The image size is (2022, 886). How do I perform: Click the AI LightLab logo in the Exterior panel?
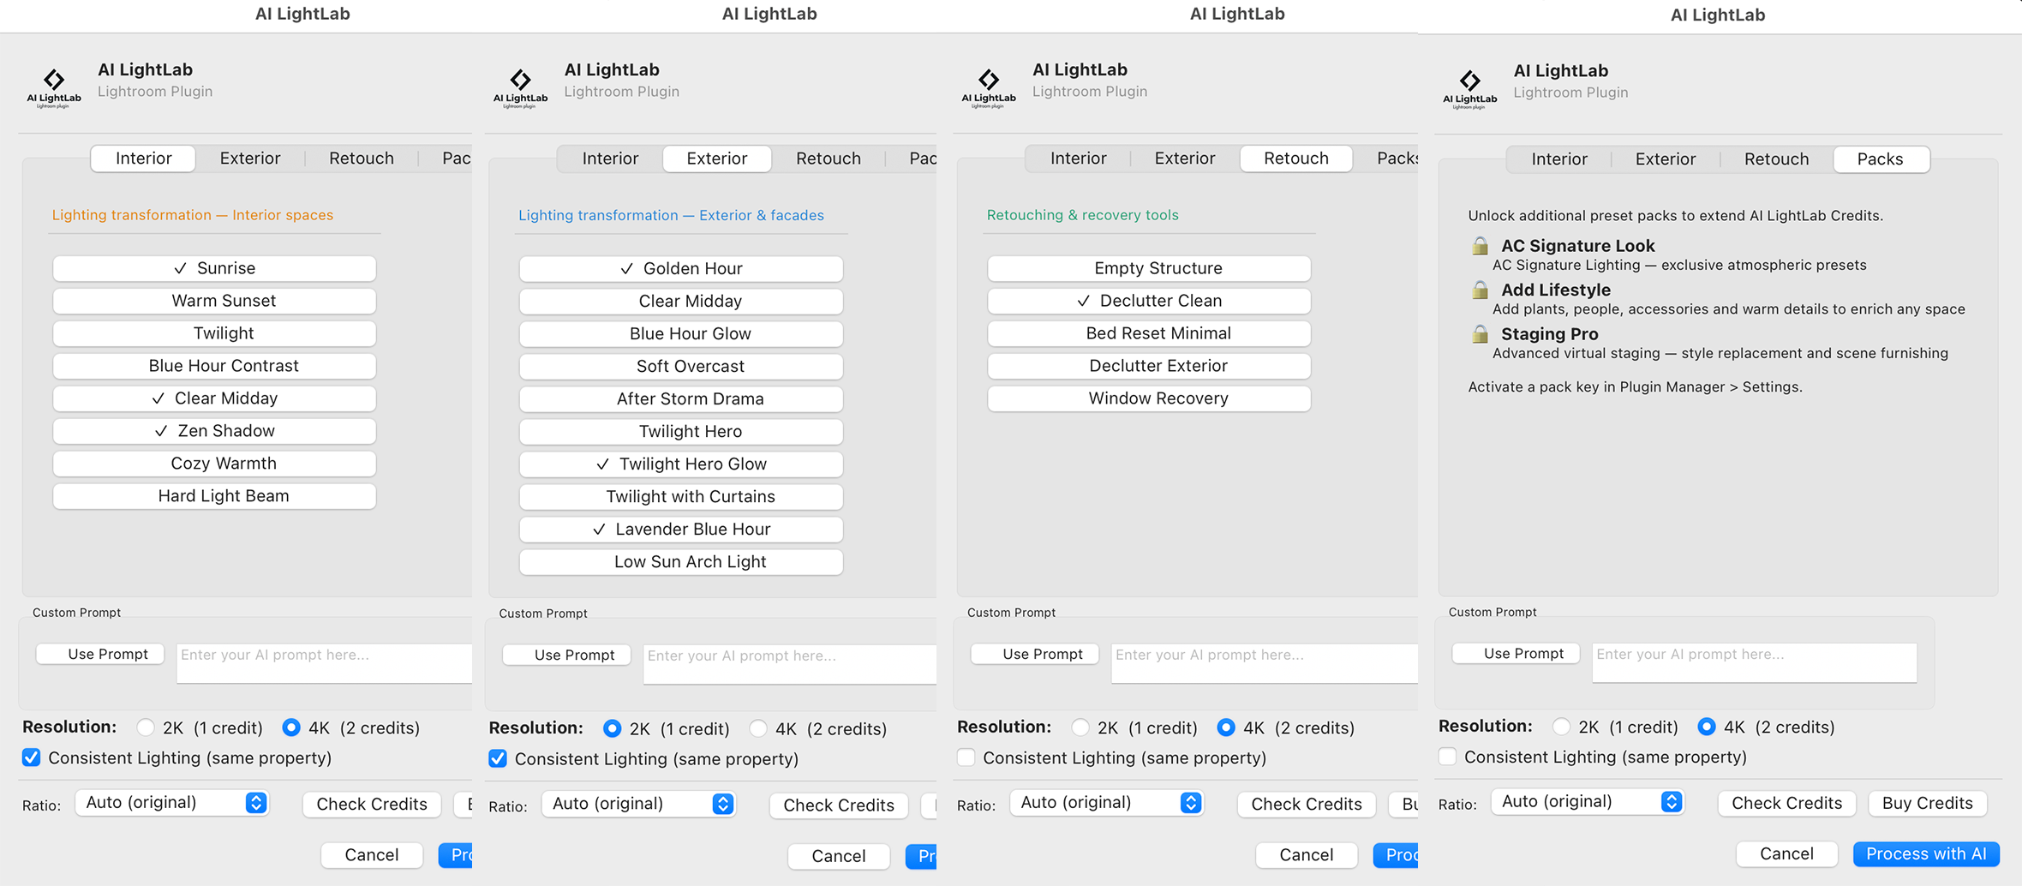pos(521,86)
